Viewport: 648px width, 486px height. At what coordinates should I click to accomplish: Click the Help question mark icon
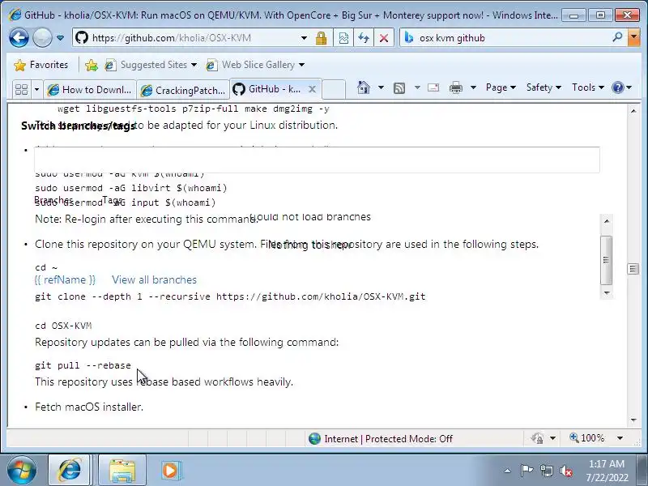(x=618, y=87)
